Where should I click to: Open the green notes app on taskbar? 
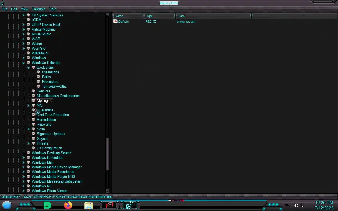[47, 205]
